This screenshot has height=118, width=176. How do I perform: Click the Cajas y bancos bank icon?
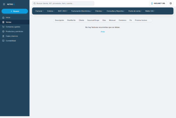click(x=3, y=36)
